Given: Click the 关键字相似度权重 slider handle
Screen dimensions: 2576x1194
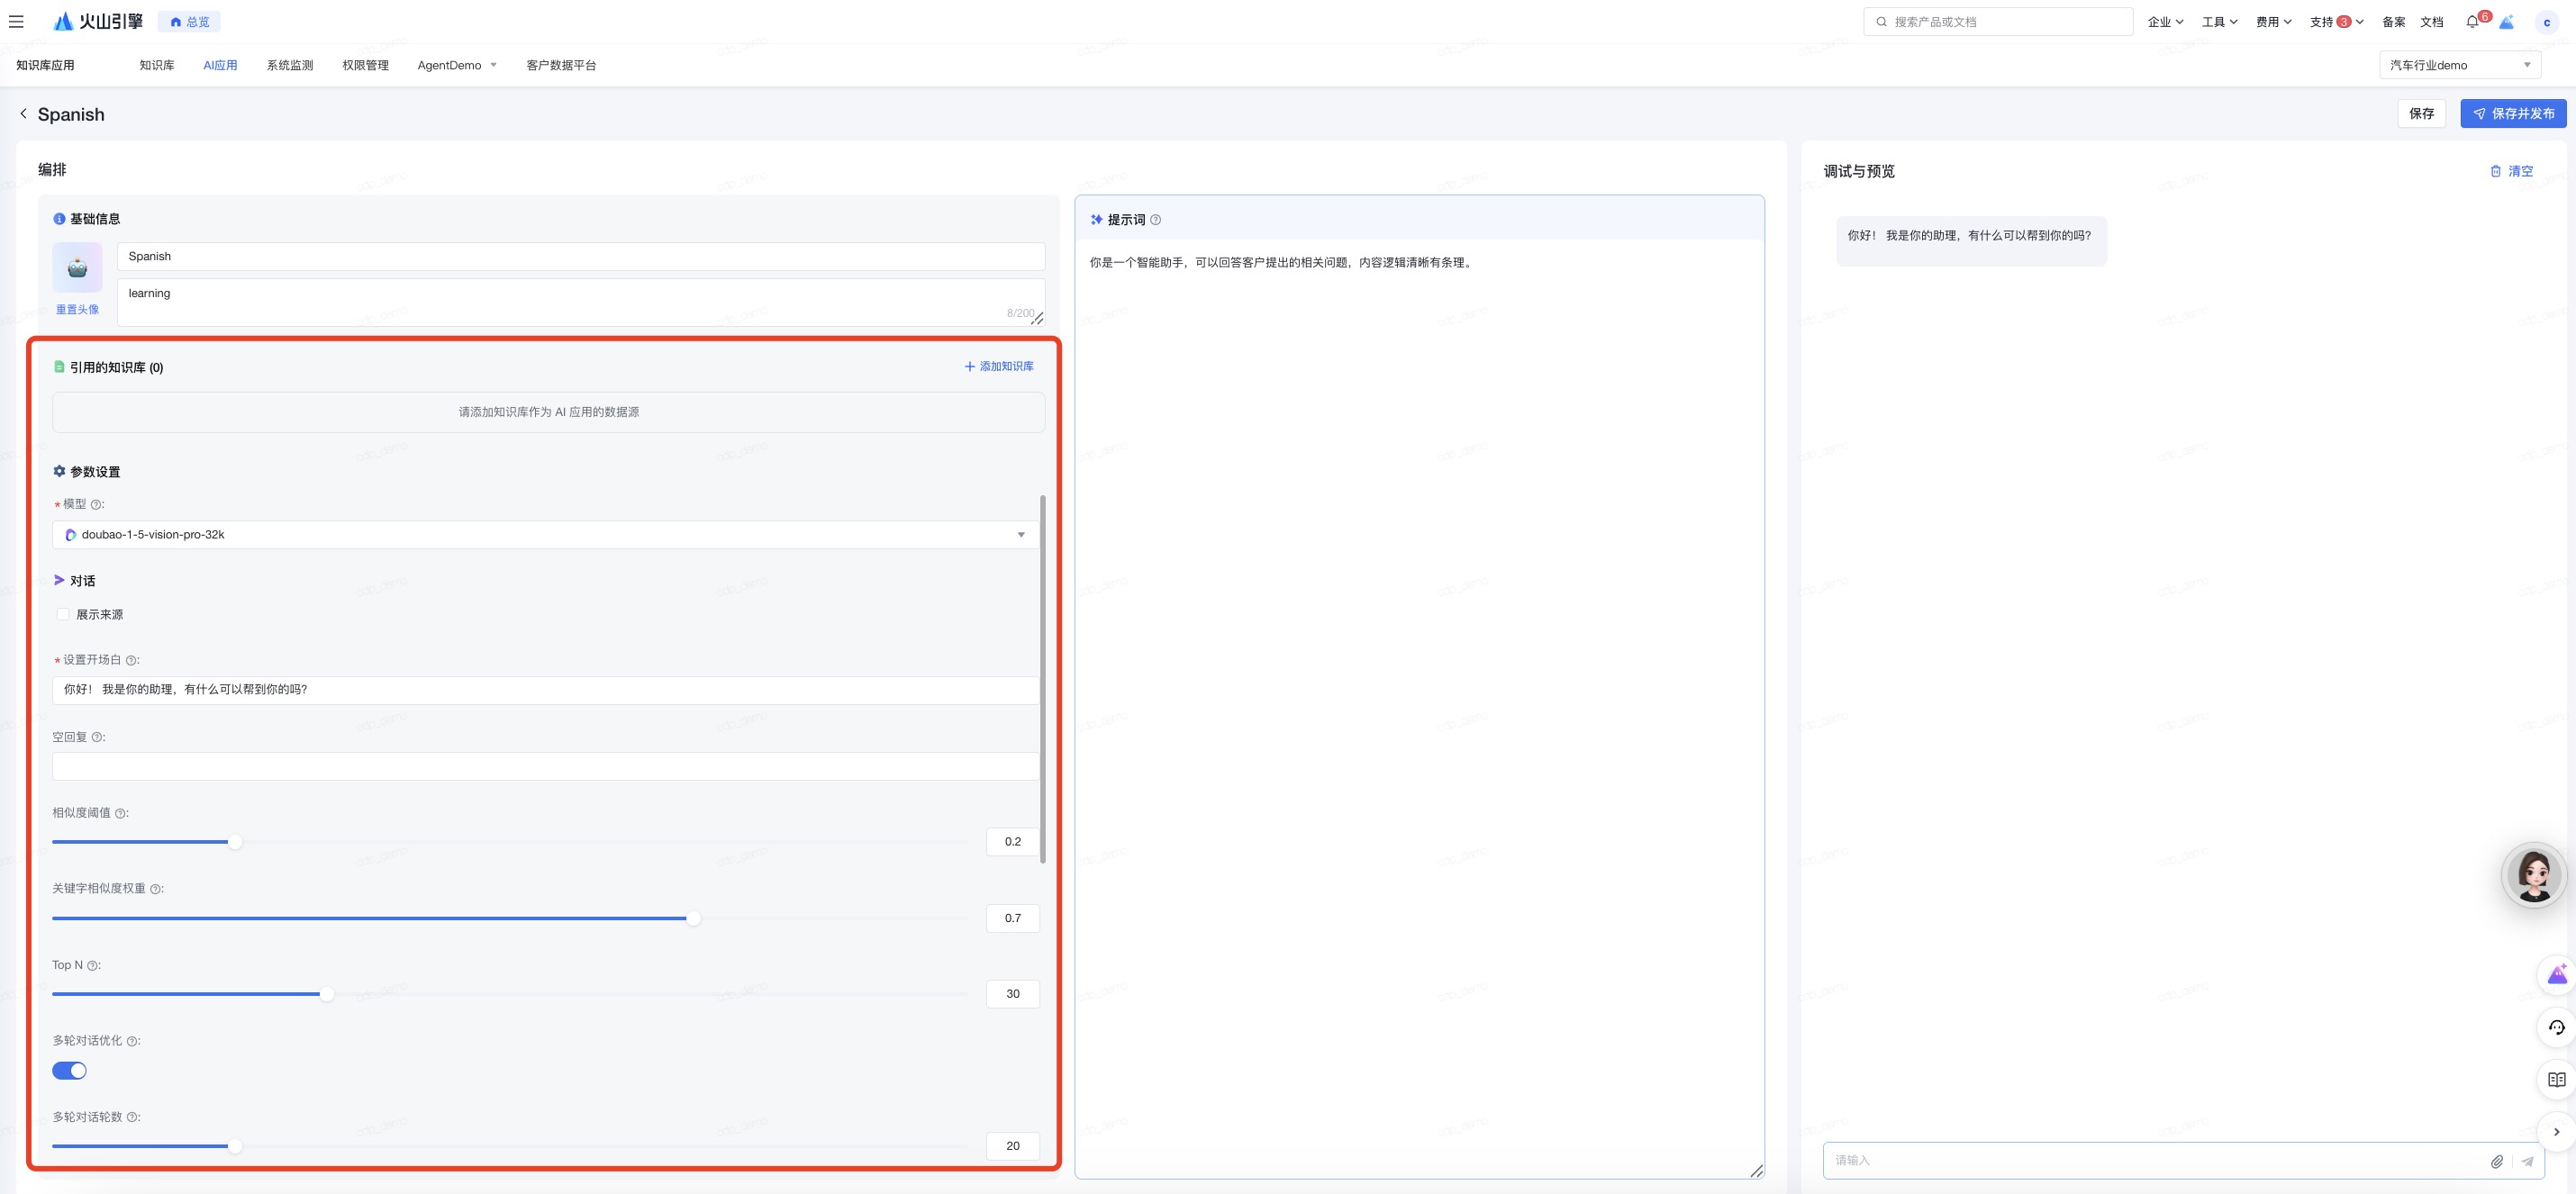Looking at the screenshot, I should [x=693, y=918].
